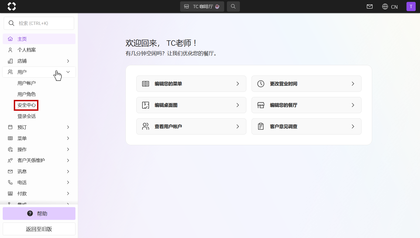
Task: Open the mail envelope icon in header
Action: pyautogui.click(x=370, y=6)
